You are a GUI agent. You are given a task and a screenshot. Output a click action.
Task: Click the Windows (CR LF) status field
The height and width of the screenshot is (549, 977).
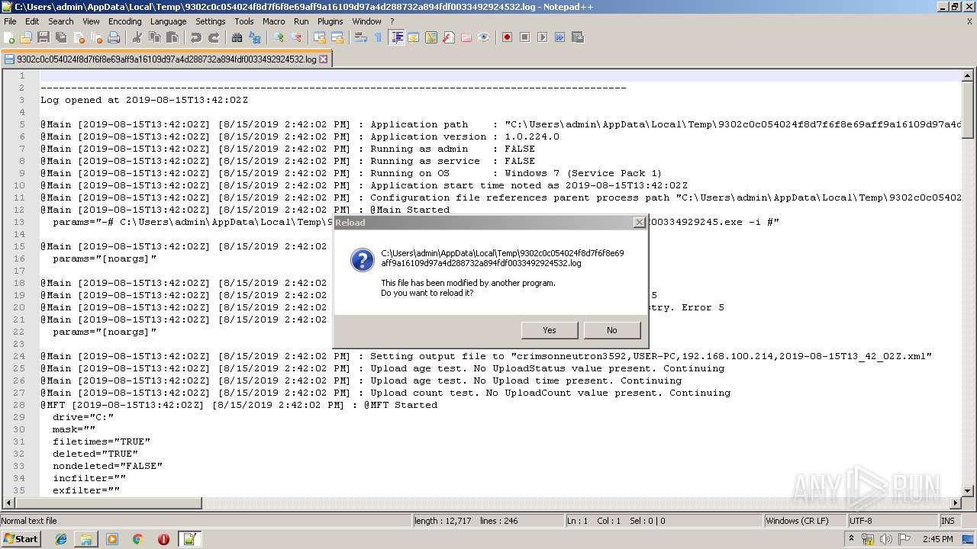click(804, 521)
